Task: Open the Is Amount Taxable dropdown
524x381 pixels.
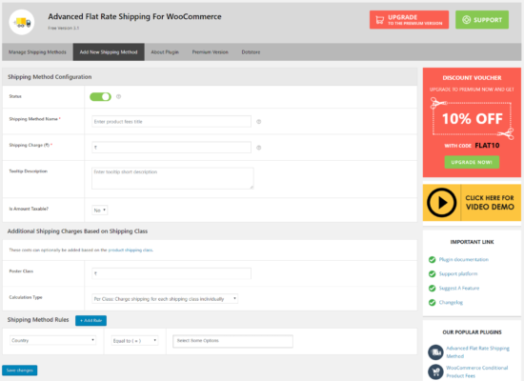Action: [x=100, y=211]
